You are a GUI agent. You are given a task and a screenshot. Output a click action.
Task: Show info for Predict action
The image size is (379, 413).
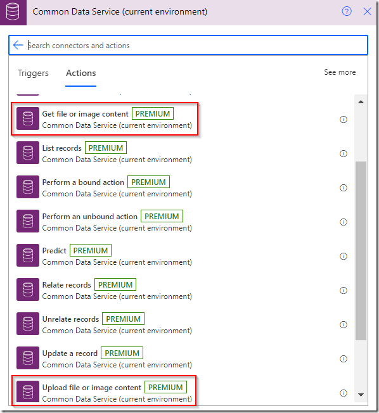344,257
